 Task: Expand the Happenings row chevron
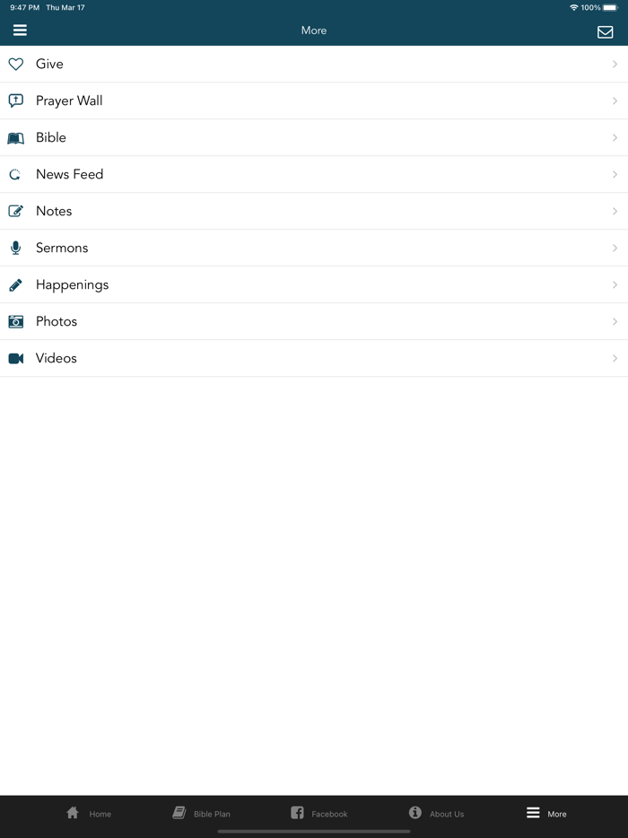click(615, 285)
